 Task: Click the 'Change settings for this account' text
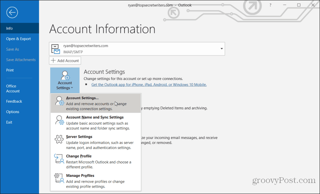pyautogui.click(x=133, y=79)
